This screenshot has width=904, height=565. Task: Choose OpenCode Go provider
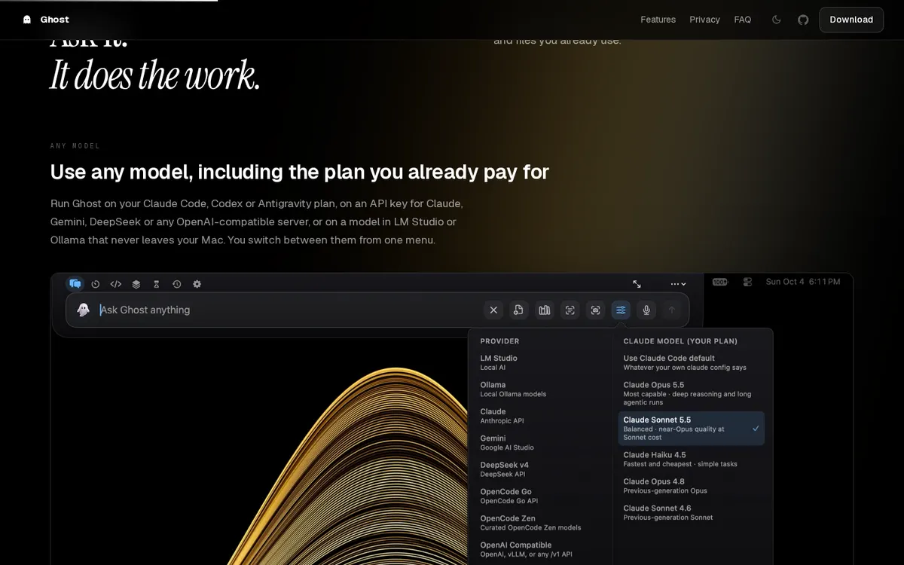click(540, 496)
